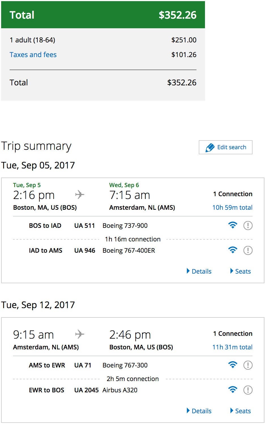The width and height of the screenshot is (265, 424).
Task: Click the alert info icon for IAD to AMS
Action: point(248,250)
